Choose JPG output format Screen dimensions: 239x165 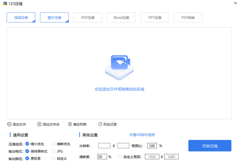(x=54, y=151)
